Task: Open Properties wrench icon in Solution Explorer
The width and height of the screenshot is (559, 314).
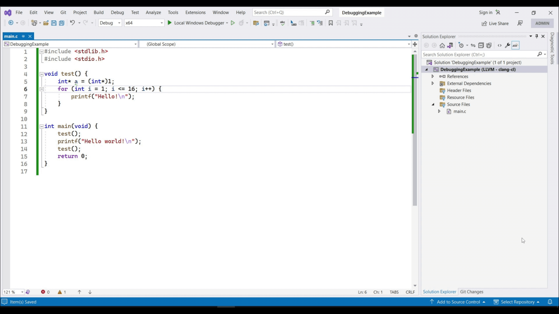Action: [x=507, y=45]
